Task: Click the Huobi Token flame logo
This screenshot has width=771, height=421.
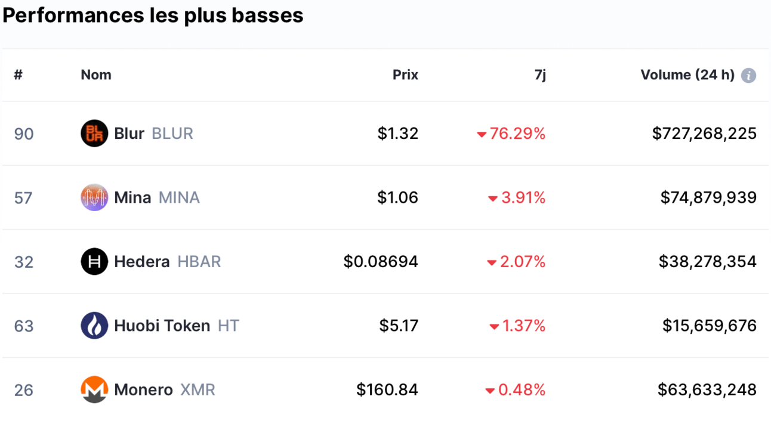Action: point(94,326)
